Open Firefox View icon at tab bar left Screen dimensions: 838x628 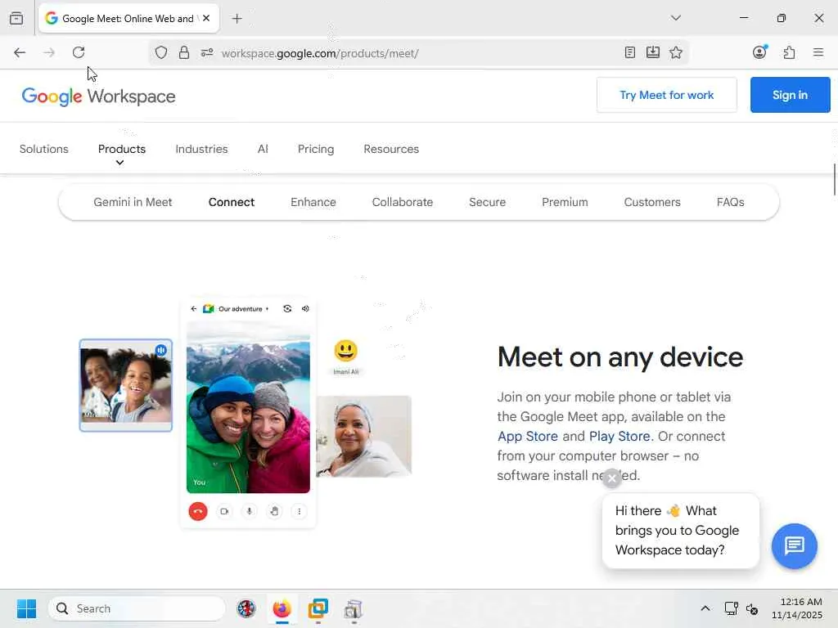16,19
